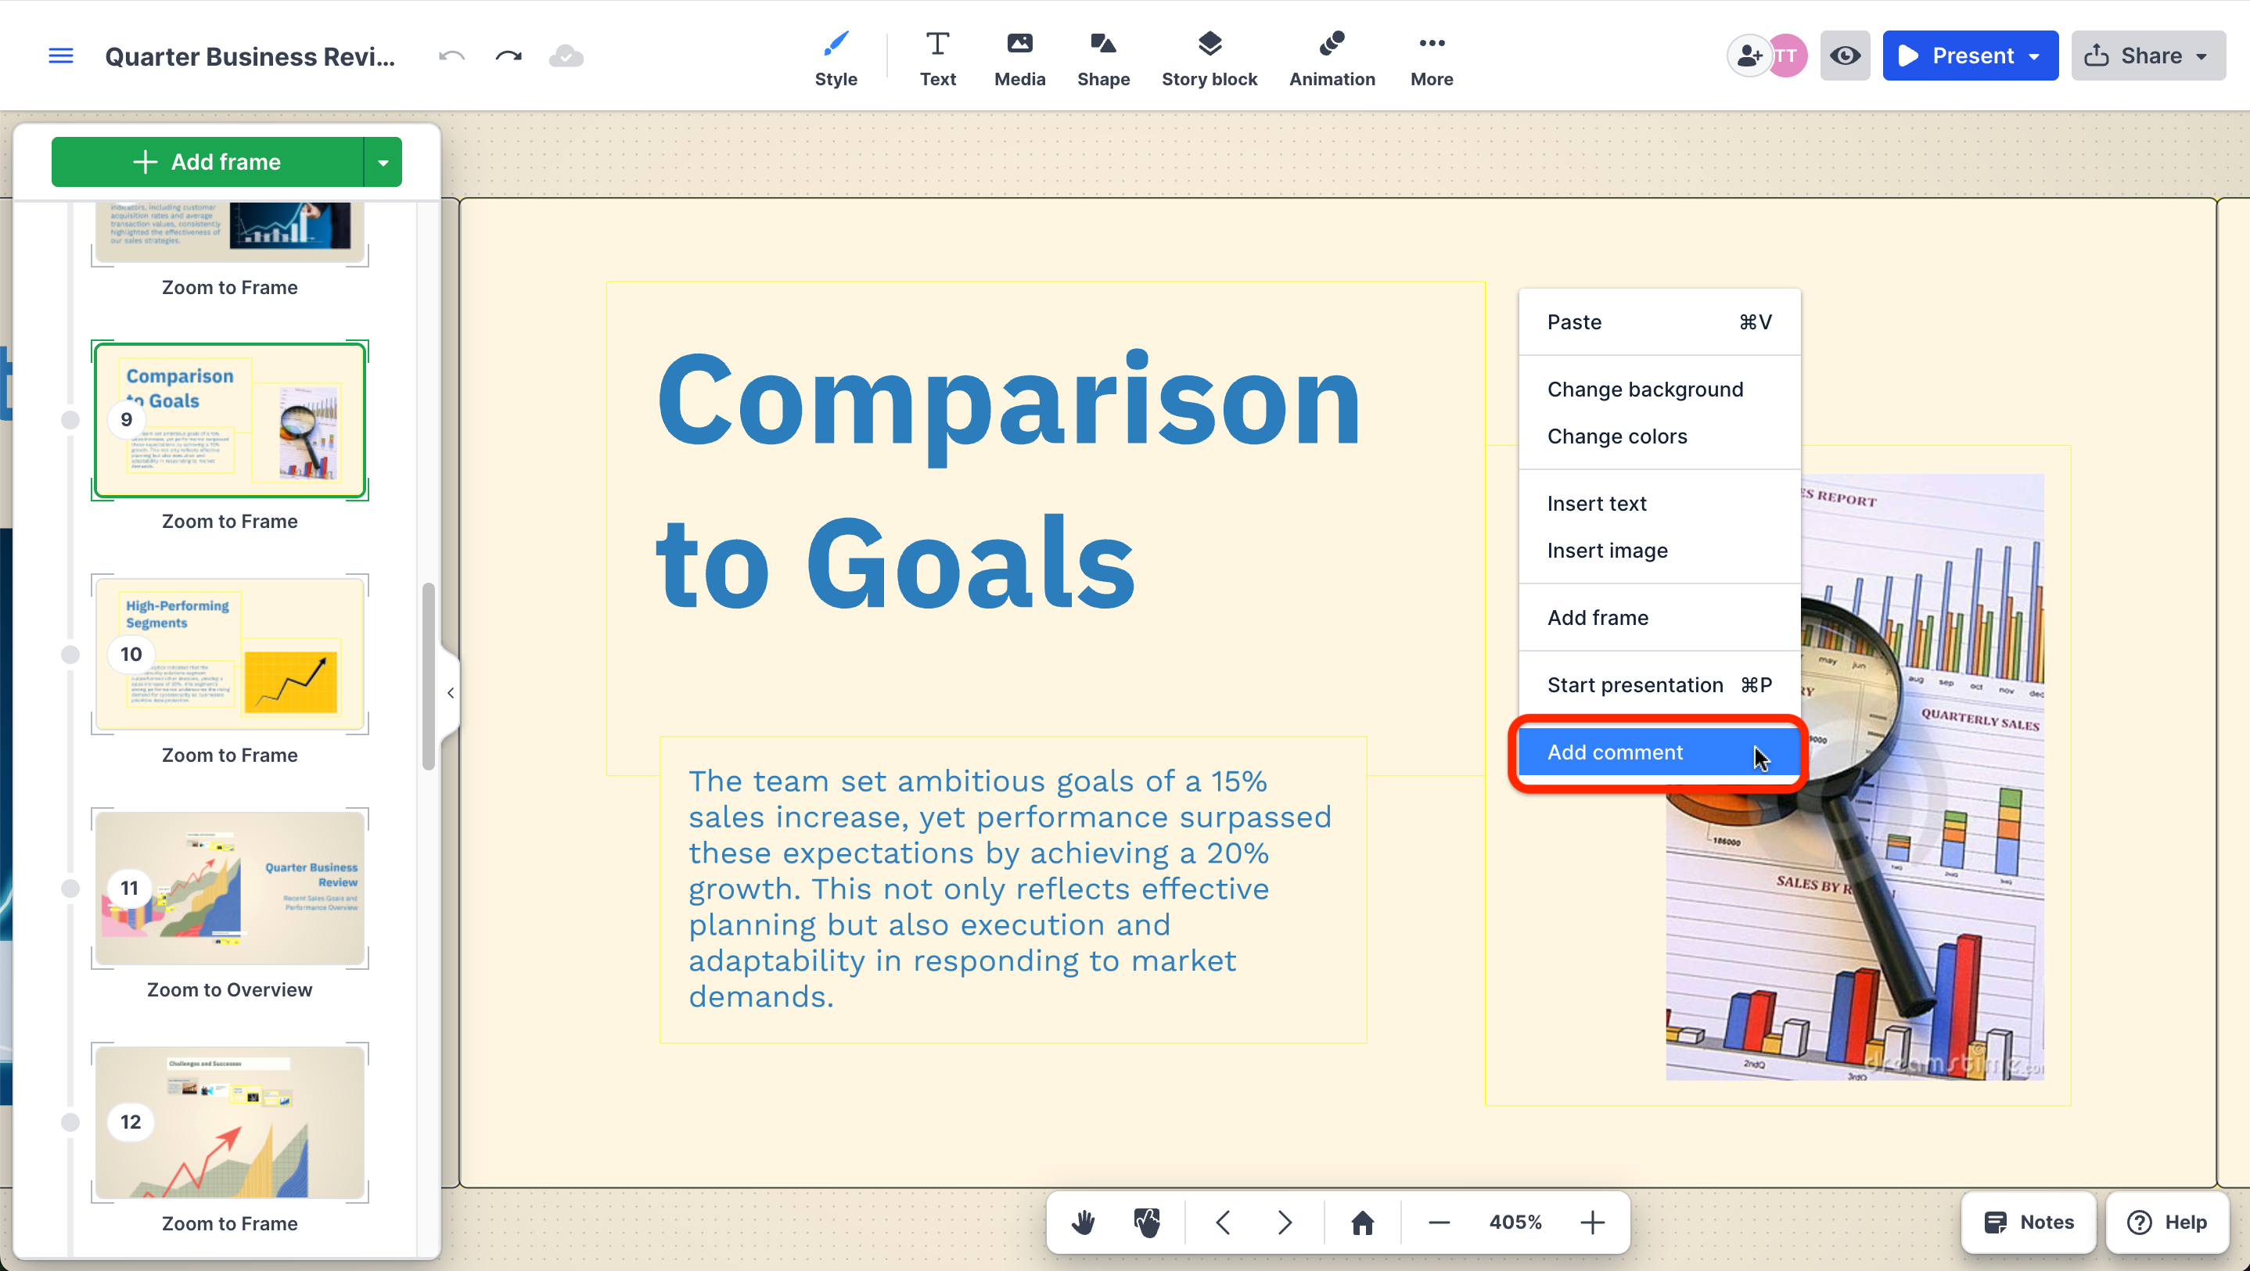This screenshot has width=2250, height=1271.
Task: Open the Notes panel
Action: point(2028,1222)
